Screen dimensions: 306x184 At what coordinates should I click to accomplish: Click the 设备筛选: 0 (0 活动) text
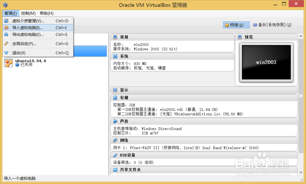tap(133, 162)
